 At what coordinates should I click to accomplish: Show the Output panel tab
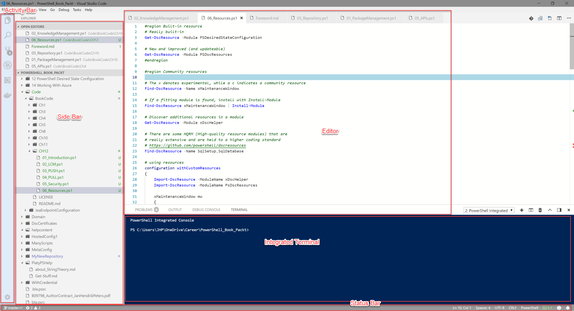pos(175,210)
